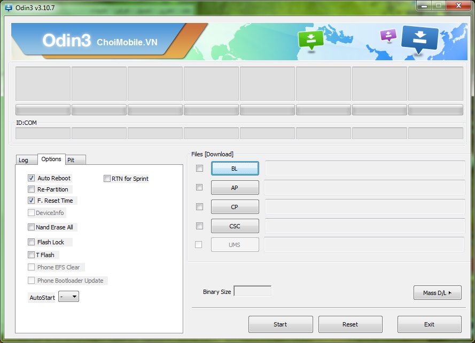Enable Re-Partition
This screenshot has width=475, height=343.
pos(31,189)
